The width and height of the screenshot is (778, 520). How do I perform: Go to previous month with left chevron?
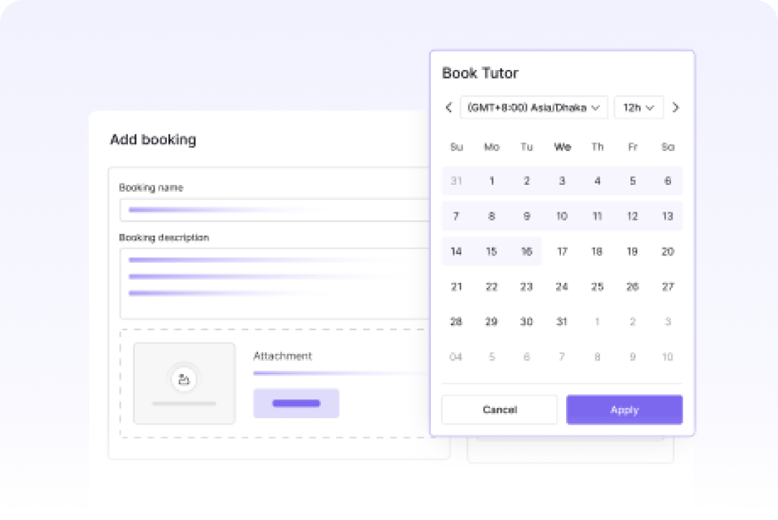click(449, 108)
